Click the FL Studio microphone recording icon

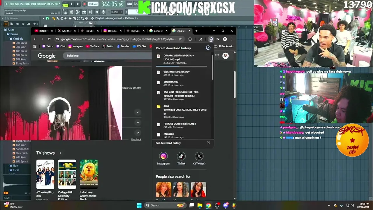click(103, 12)
